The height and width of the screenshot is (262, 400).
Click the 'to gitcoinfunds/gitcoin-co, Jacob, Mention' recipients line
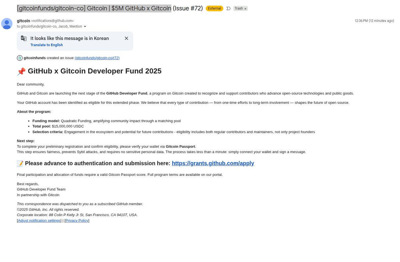[x=49, y=27]
